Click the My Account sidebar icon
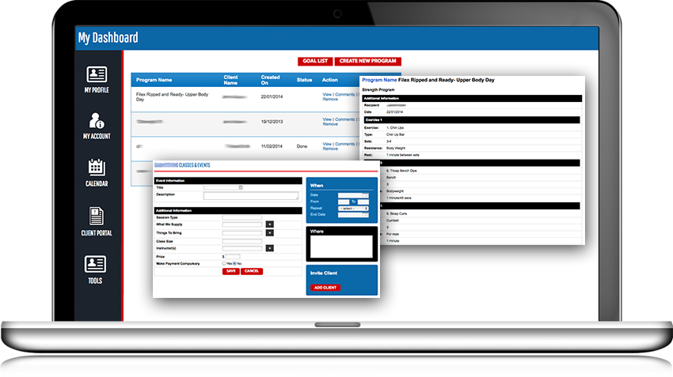673x377 pixels. (96, 125)
